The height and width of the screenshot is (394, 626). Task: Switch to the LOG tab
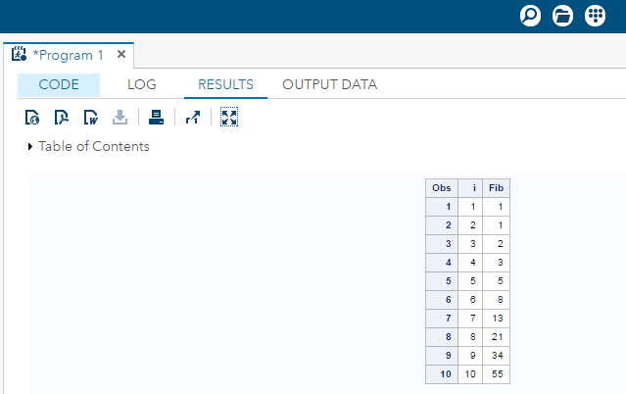142,84
